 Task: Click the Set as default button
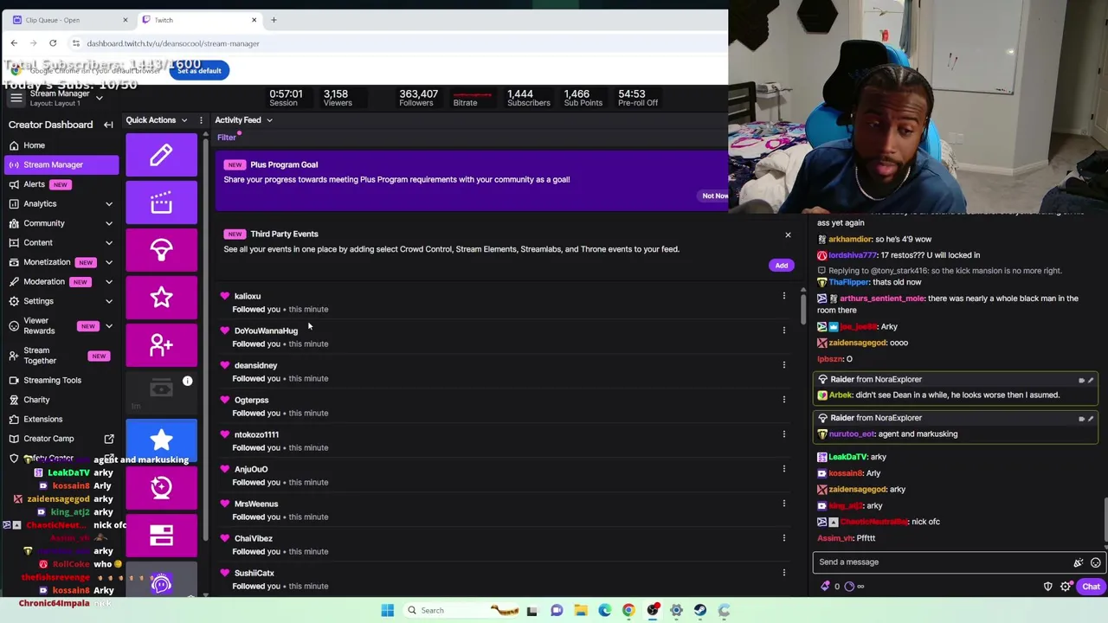200,71
